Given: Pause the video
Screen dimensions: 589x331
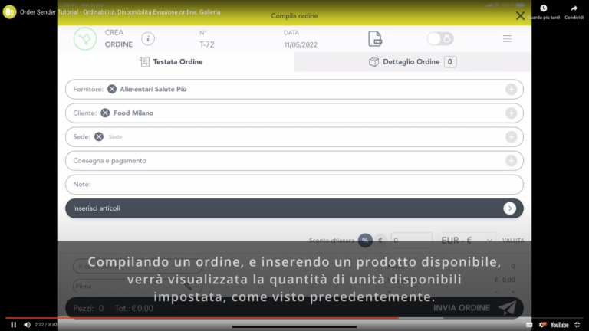Looking at the screenshot, I should [14, 325].
